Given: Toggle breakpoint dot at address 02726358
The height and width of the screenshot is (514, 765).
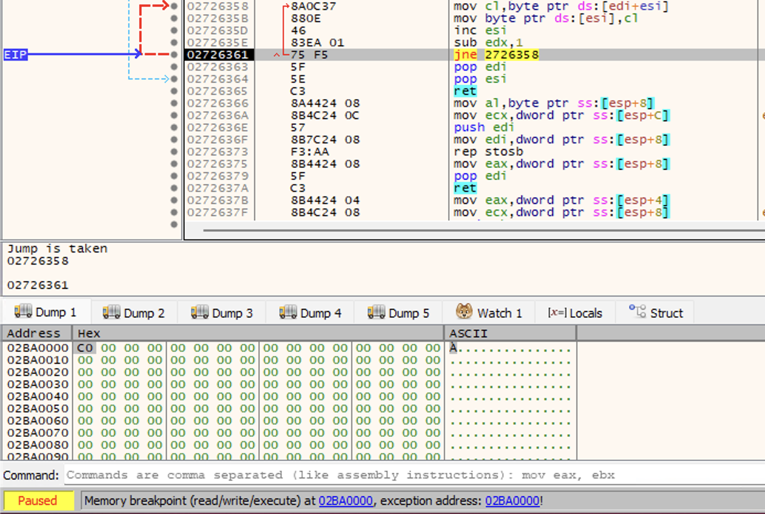Looking at the screenshot, I should coord(174,6).
